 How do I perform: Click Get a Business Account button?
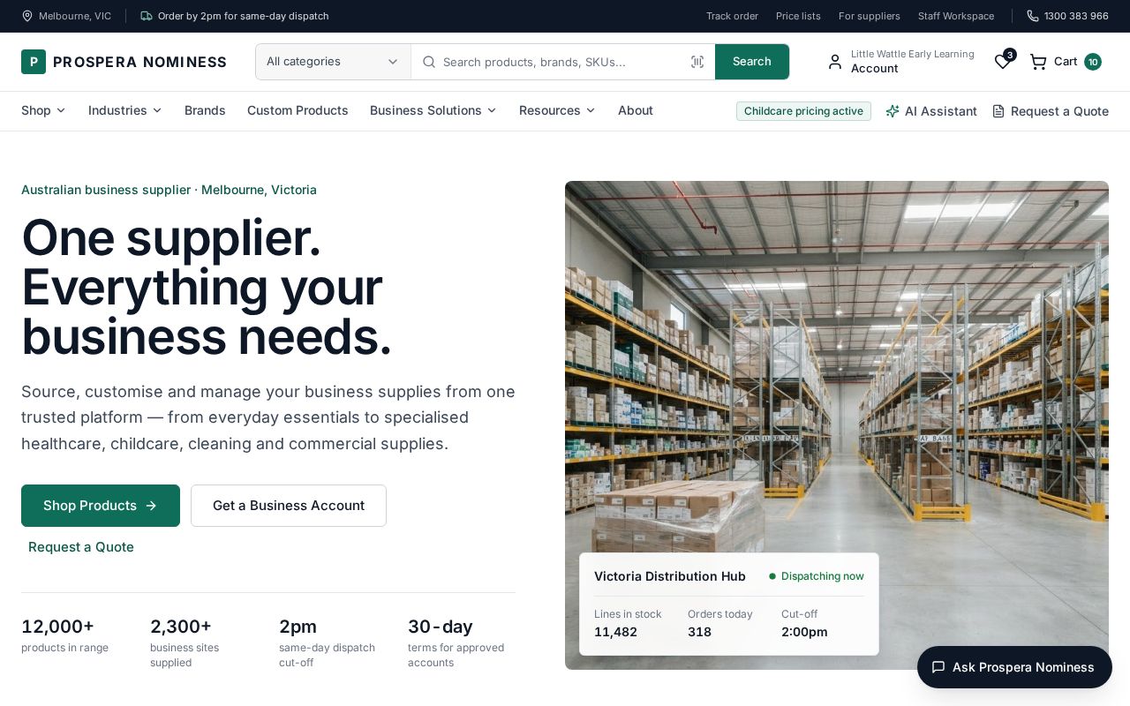point(289,506)
